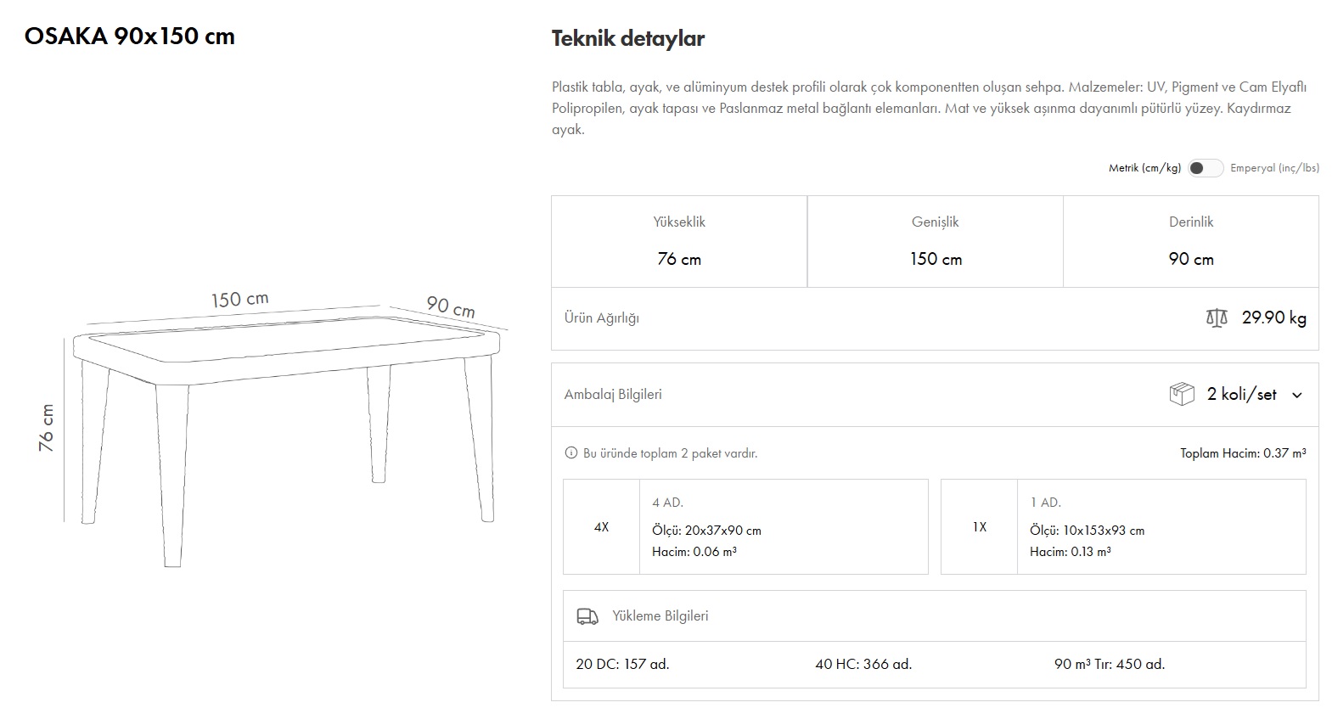Select the Emperyal (inç/lbs) option

1274,168
